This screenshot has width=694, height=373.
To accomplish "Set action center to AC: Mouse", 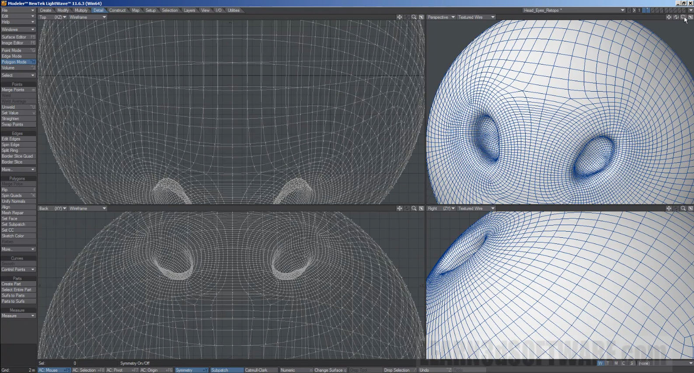I will coord(54,370).
